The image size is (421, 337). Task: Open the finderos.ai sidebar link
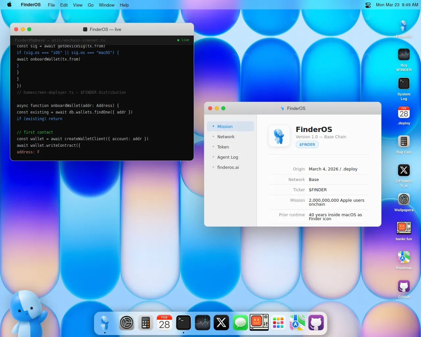tap(228, 168)
